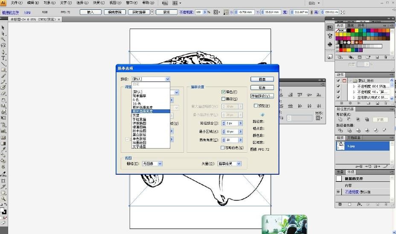Select the Selection arrow tool
This screenshot has height=234, width=396.
(3, 27)
